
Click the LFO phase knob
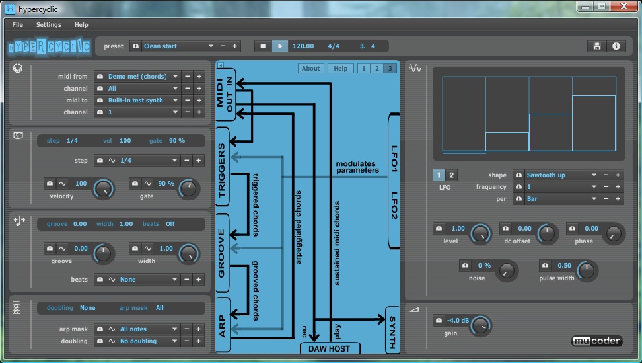(x=614, y=234)
